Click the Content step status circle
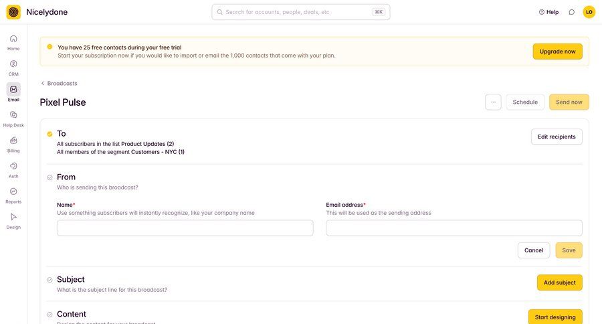Image resolution: width=602 pixels, height=324 pixels. tap(49, 315)
